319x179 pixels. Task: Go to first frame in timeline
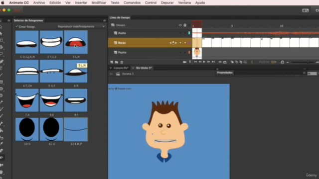pyautogui.click(x=195, y=62)
